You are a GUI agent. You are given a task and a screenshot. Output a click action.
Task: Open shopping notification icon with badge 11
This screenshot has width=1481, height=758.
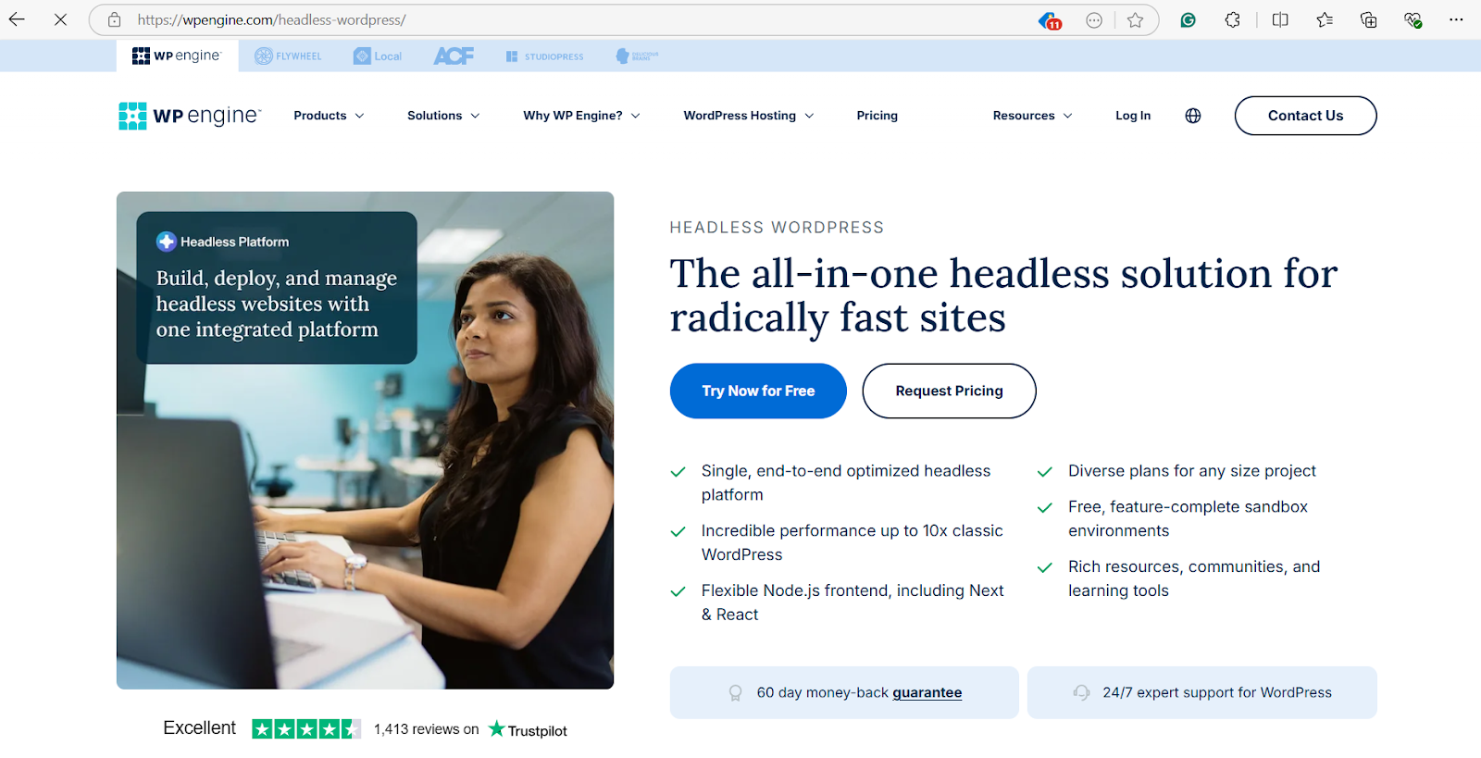(1049, 20)
